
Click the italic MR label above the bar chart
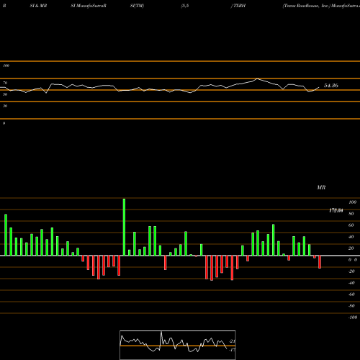(x=321, y=187)
